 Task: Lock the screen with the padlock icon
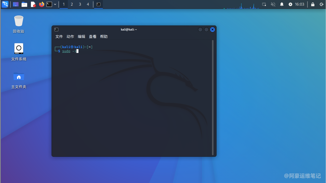click(313, 4)
